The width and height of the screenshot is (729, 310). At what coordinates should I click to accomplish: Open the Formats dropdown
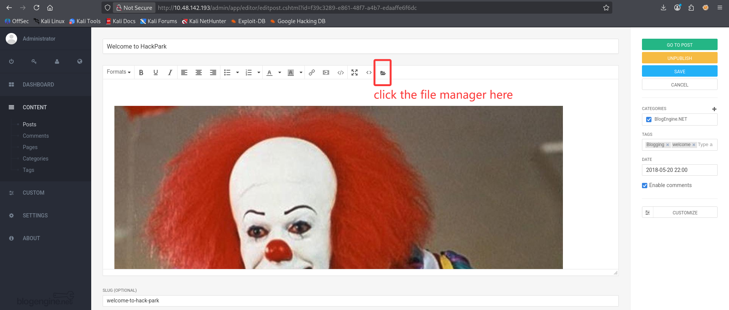[x=119, y=72]
